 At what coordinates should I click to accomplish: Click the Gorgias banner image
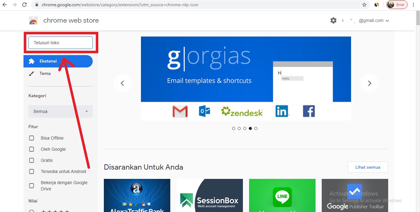[246, 79]
